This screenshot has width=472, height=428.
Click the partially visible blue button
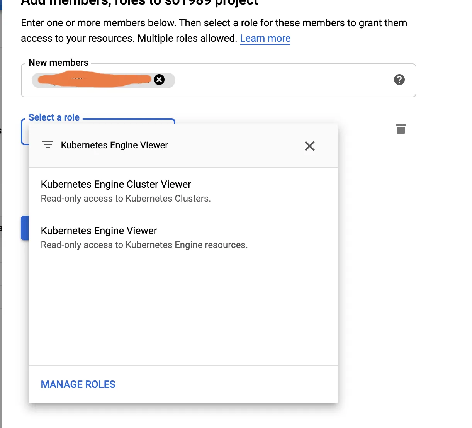pos(24,228)
